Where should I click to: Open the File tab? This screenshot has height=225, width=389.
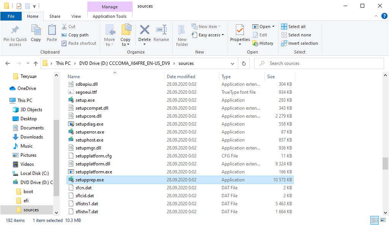tap(11, 16)
